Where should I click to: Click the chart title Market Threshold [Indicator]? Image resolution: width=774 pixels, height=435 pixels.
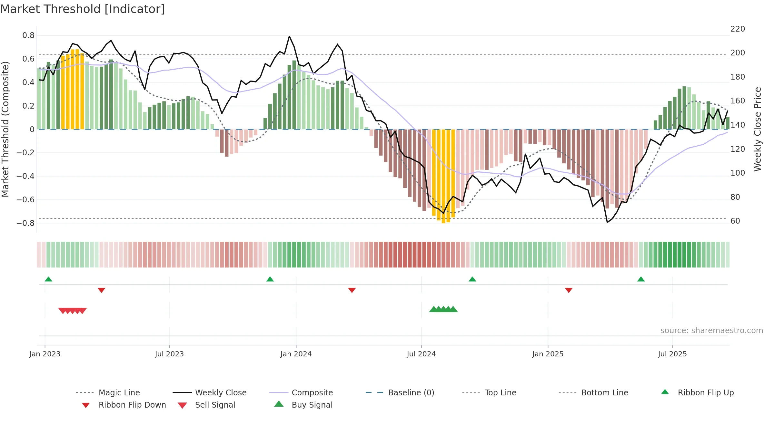83,9
